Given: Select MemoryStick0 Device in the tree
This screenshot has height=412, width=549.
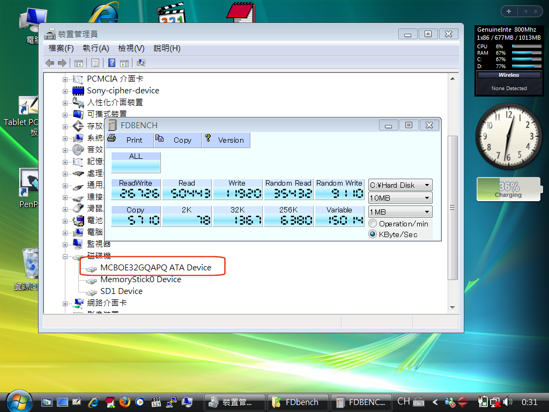Looking at the screenshot, I should click(140, 279).
